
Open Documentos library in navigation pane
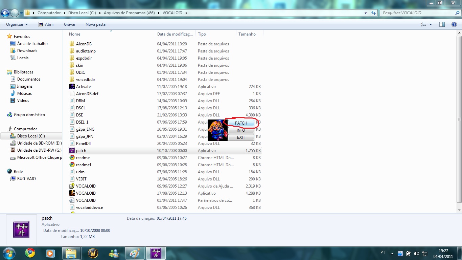pyautogui.click(x=29, y=79)
